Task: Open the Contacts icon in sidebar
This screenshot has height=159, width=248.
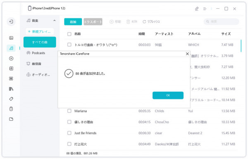Action: click(11, 69)
